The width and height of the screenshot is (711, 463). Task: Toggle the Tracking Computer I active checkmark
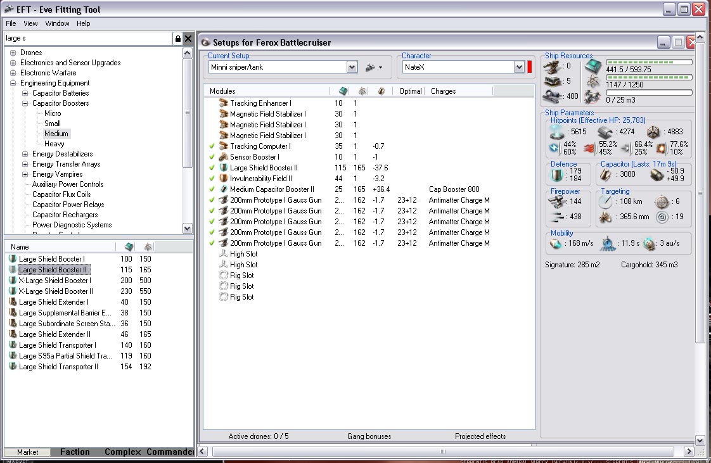212,146
